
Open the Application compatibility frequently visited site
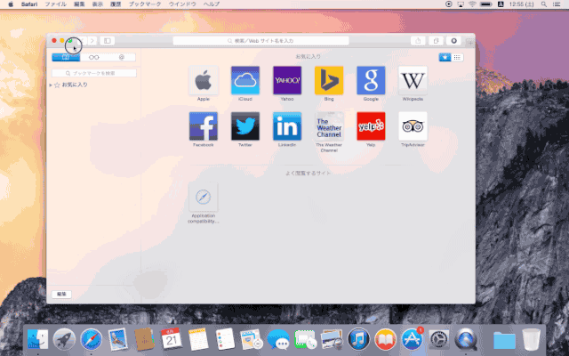coord(204,197)
